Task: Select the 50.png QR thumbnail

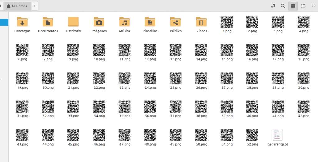Action: tap(201, 135)
